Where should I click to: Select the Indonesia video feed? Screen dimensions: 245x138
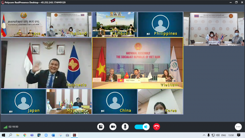46,63
